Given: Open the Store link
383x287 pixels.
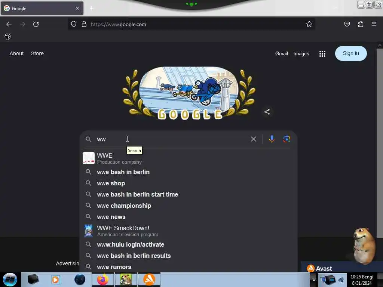Looking at the screenshot, I should point(37,53).
